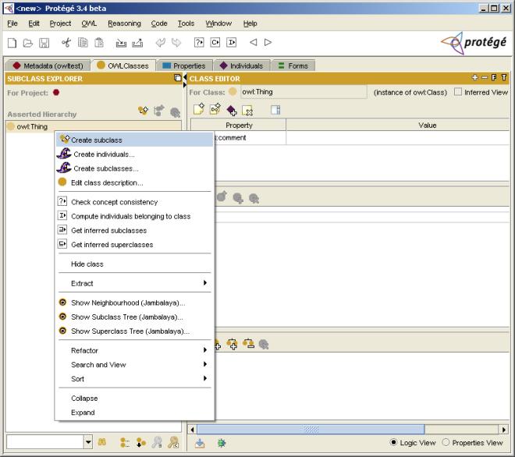Choose Show Neighbourhood (Jambalaya)... entry

pyautogui.click(x=135, y=303)
